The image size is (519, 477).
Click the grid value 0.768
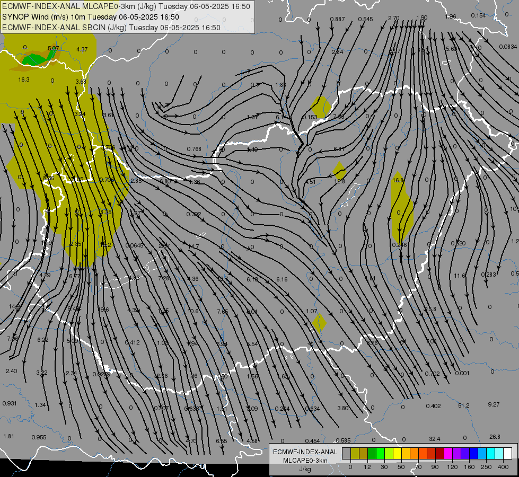195,149
